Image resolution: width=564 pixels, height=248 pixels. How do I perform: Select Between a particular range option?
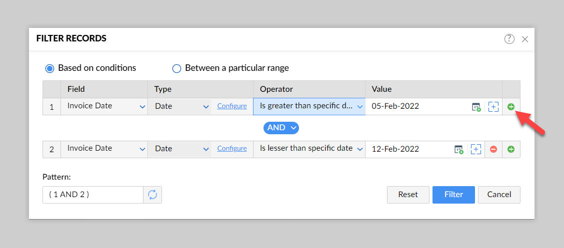(x=176, y=68)
